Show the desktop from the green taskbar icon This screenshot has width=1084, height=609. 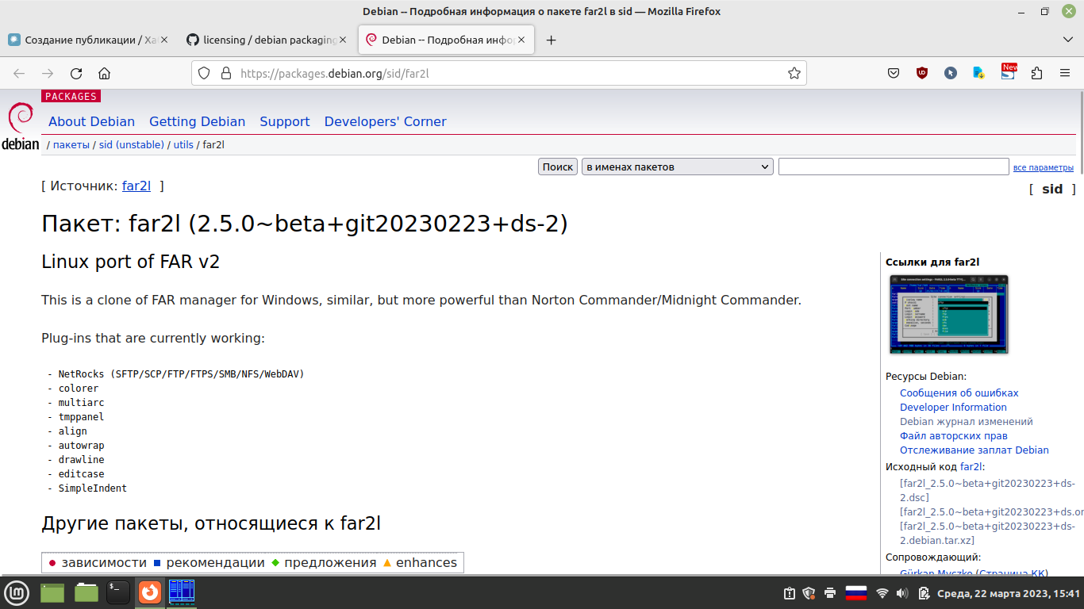[52, 592]
